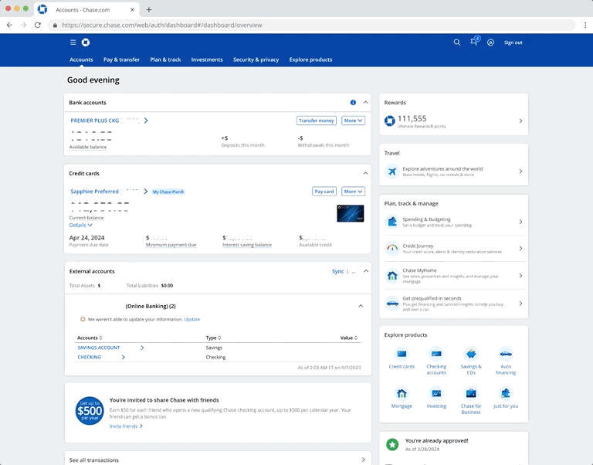The image size is (593, 465).
Task: Open the Investments menu
Action: (x=207, y=59)
